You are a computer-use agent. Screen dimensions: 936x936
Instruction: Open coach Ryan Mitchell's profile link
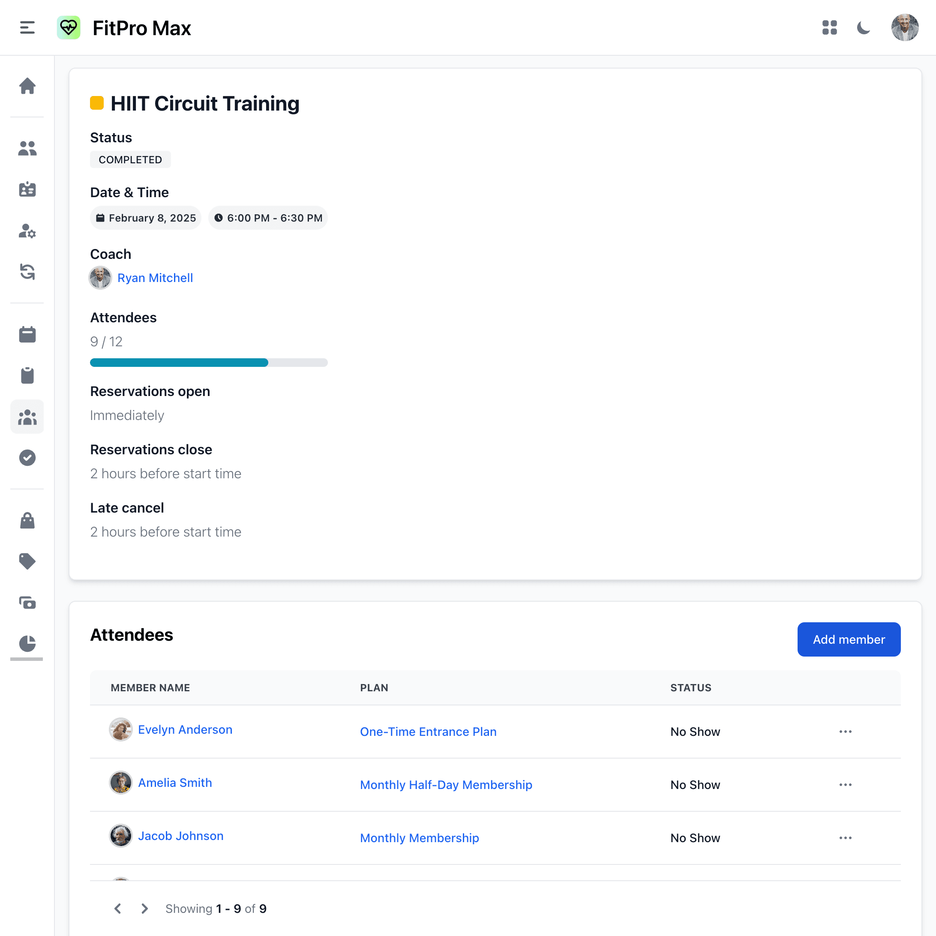[x=155, y=278]
